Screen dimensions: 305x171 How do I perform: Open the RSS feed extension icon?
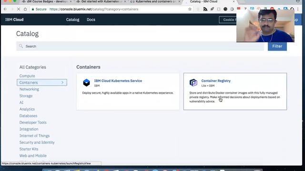205,9
